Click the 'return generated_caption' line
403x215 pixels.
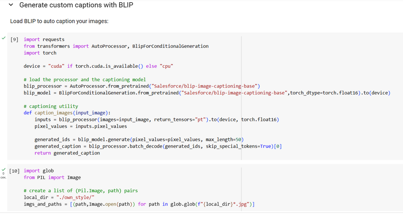coord(67,153)
